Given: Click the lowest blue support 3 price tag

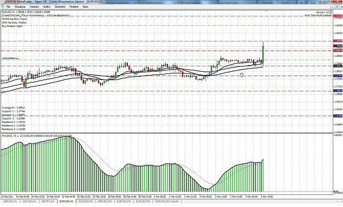Looking at the screenshot, I should click(x=338, y=116).
